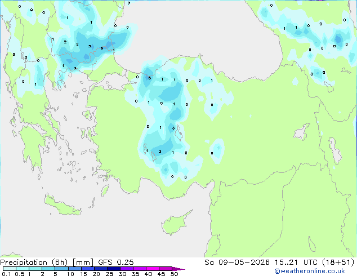Viewport: 357px width, 276px height.
Task: Click the '30' legend scale label
Action: click(x=122, y=274)
